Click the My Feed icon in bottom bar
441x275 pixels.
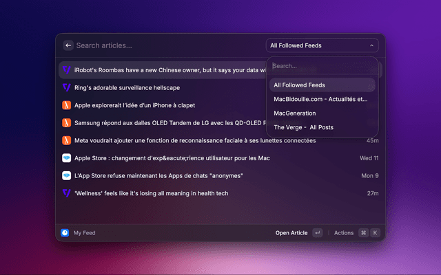click(65, 233)
